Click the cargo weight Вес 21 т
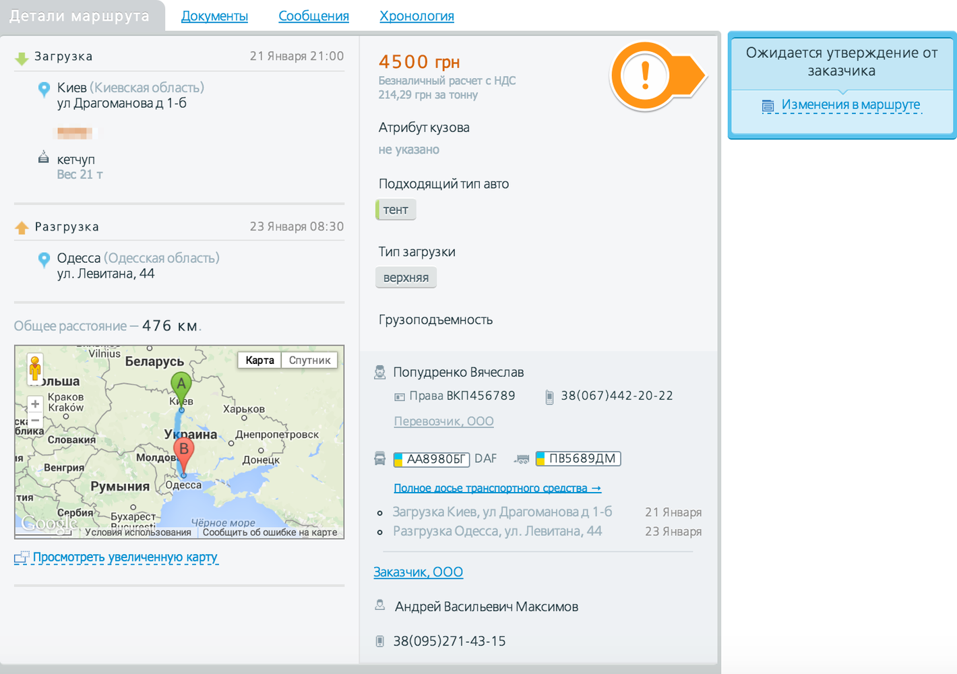The height and width of the screenshot is (674, 957). 80,175
